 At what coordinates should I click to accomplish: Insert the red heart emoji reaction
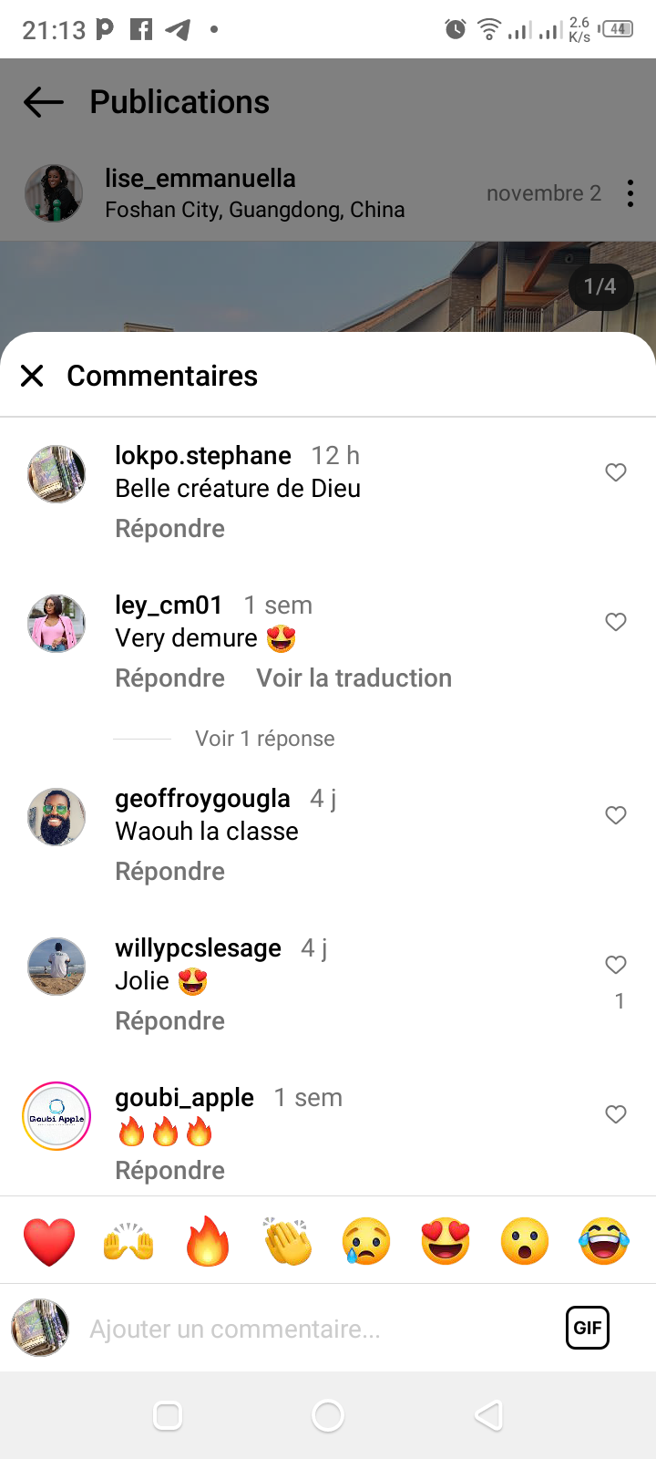click(49, 1241)
